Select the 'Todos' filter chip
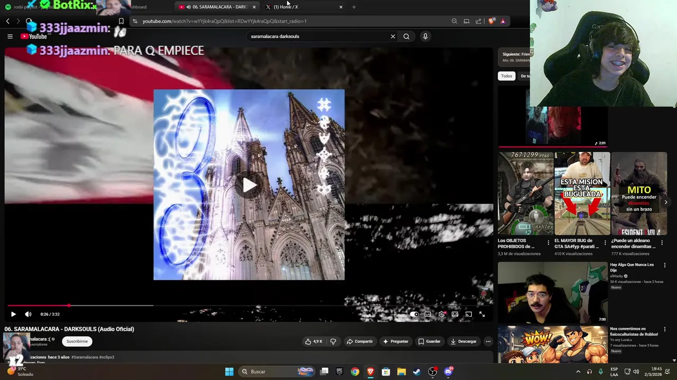Image resolution: width=677 pixels, height=380 pixels. click(x=507, y=76)
